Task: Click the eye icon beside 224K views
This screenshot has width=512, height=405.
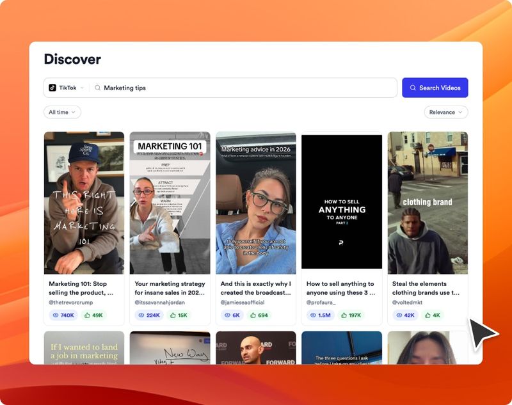Action: tap(141, 315)
